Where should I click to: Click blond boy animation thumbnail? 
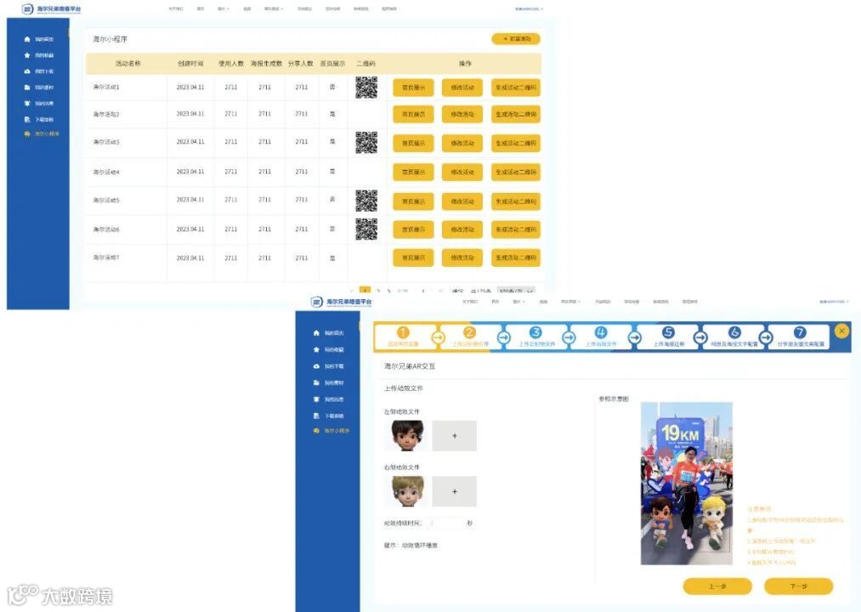[x=407, y=491]
